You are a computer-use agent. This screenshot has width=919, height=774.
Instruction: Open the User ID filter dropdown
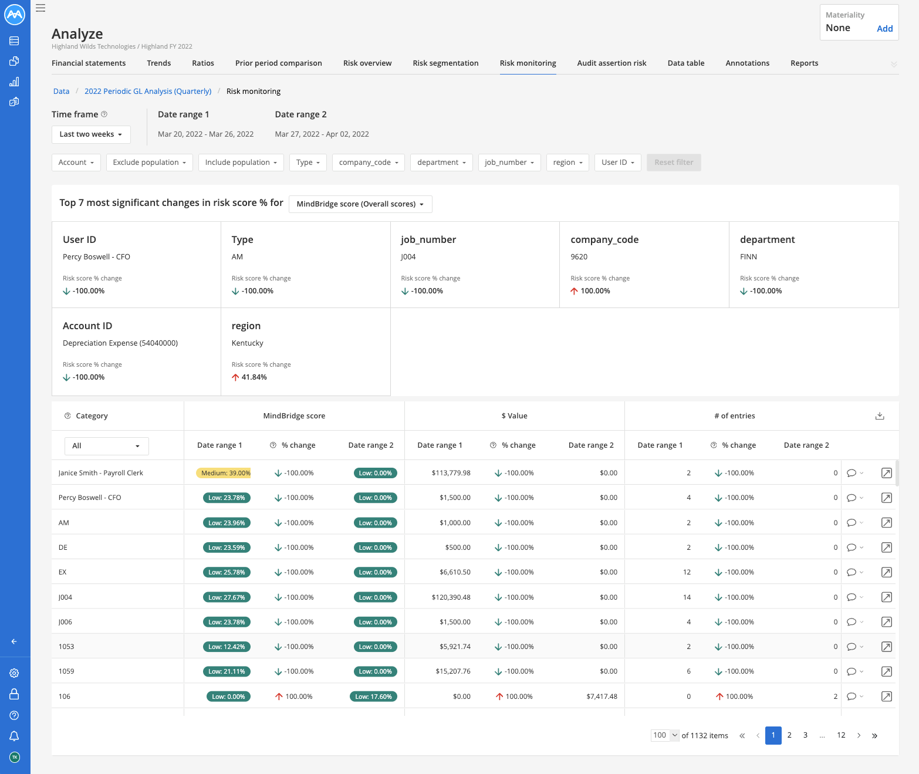coord(618,163)
